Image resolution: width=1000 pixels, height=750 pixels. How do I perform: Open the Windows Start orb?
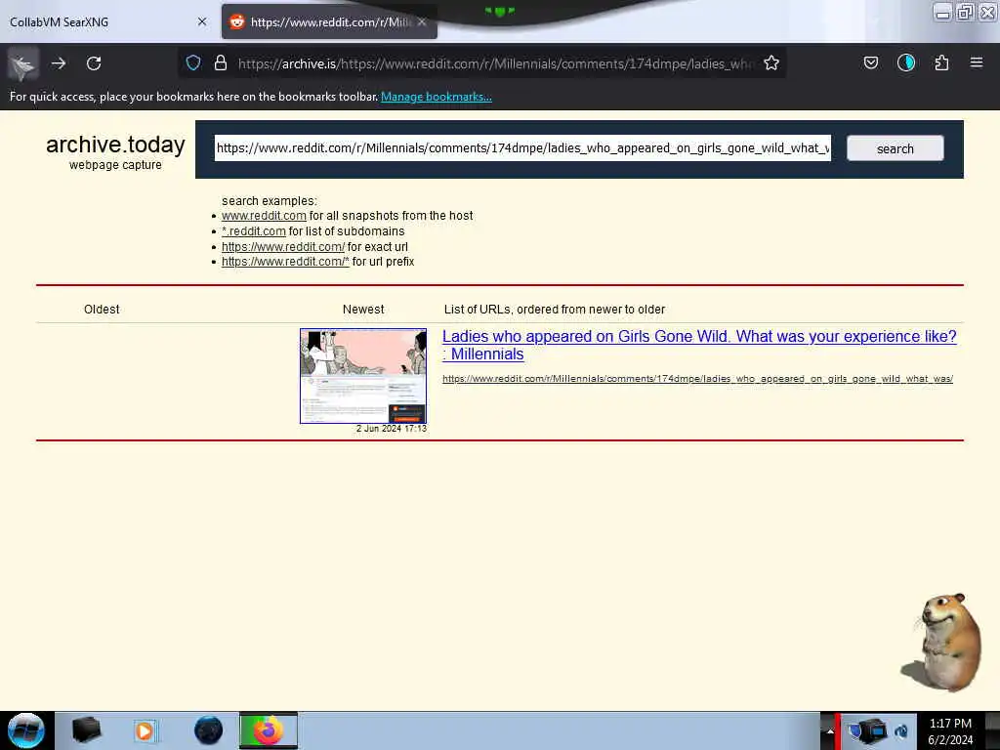(x=25, y=730)
